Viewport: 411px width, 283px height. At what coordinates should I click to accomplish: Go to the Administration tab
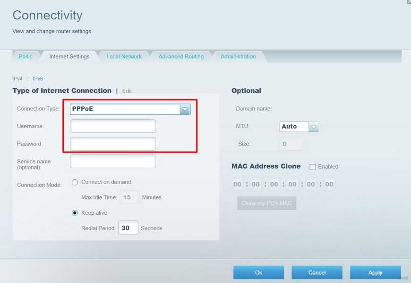[238, 57]
